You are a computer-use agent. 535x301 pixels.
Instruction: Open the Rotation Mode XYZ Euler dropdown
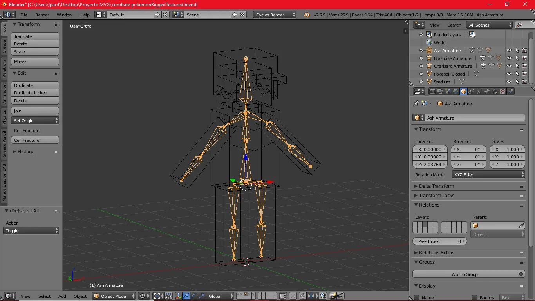pos(488,175)
